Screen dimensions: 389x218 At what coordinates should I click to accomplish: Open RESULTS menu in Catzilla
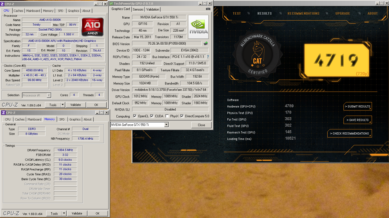[264, 14]
